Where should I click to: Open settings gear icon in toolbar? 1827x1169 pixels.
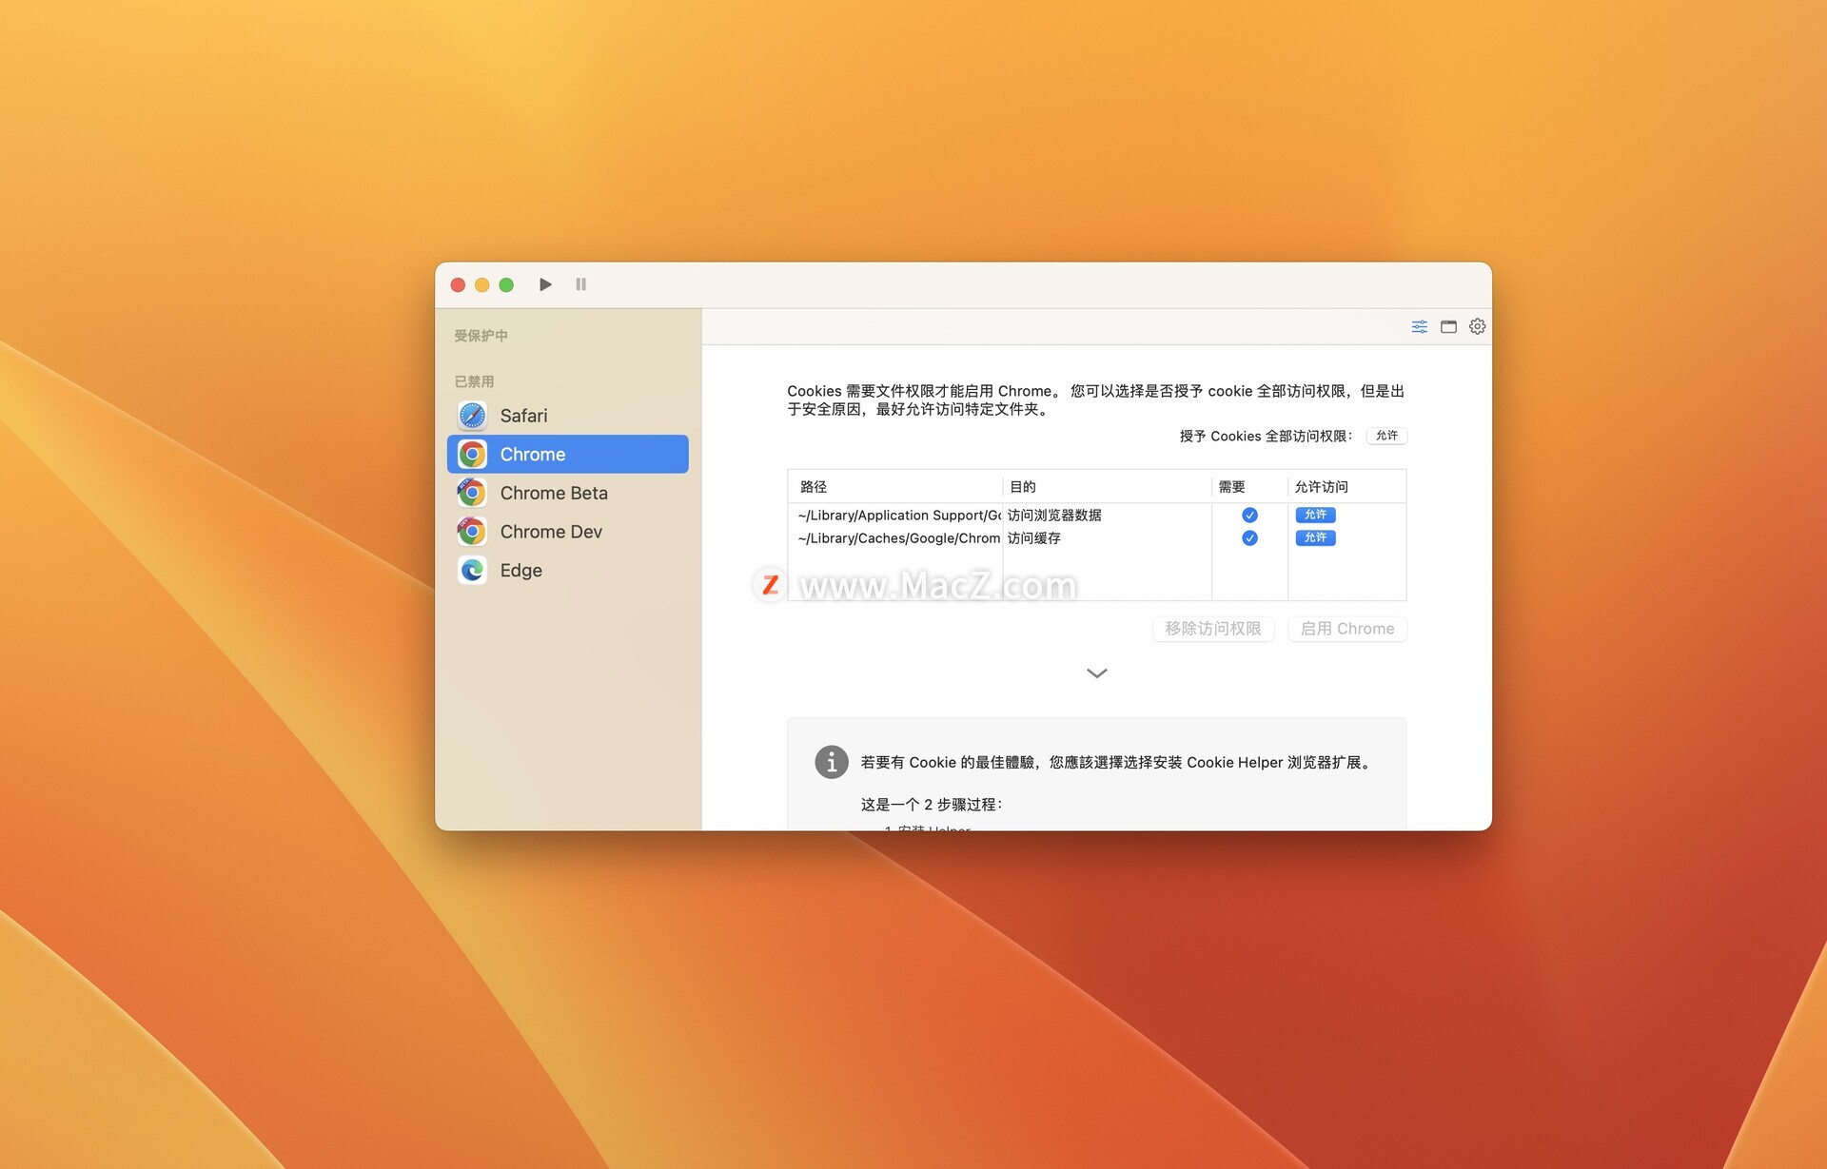click(x=1477, y=326)
